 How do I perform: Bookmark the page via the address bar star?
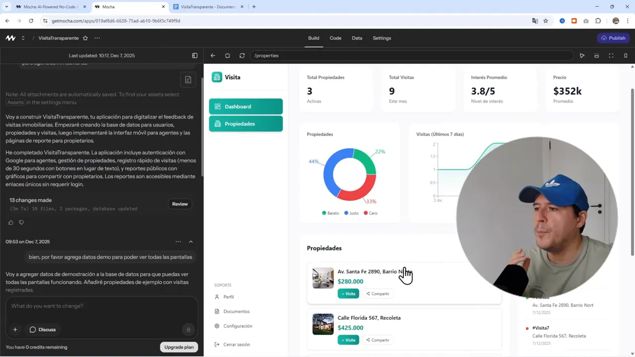click(x=546, y=21)
